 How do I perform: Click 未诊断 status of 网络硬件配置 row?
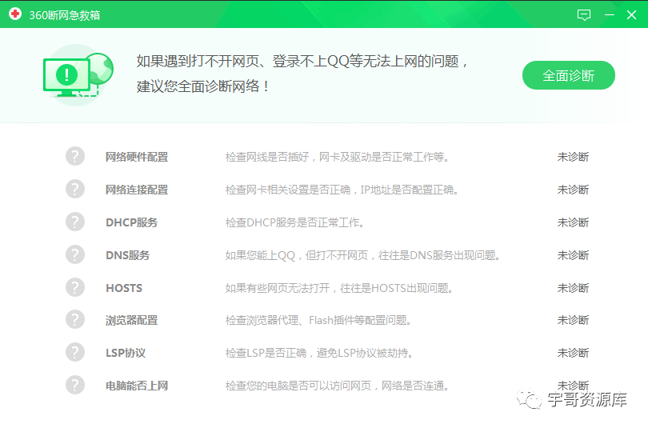coord(573,157)
